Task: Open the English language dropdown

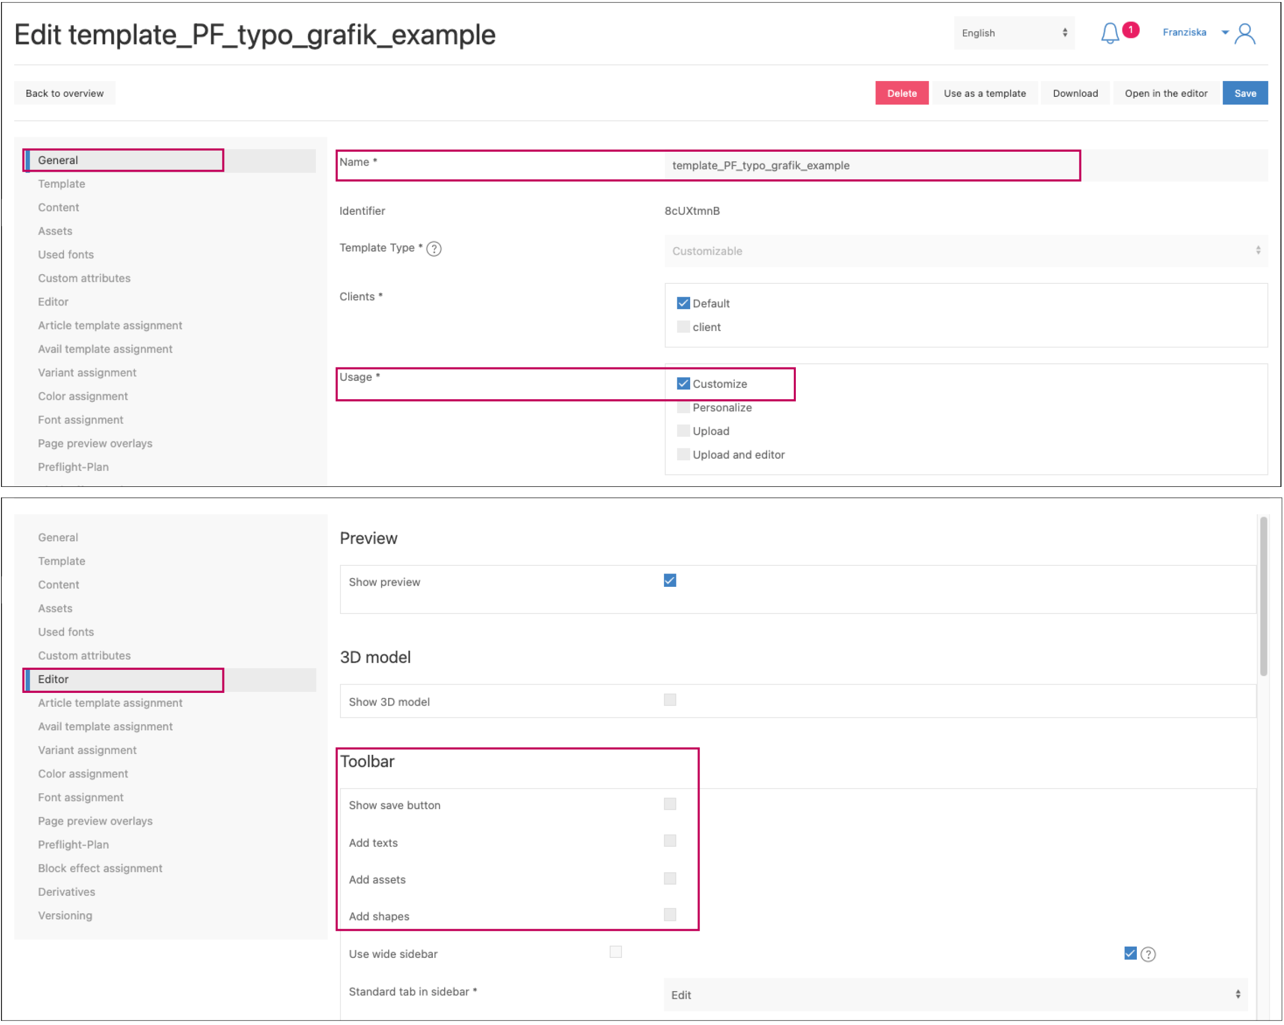Action: click(1014, 33)
